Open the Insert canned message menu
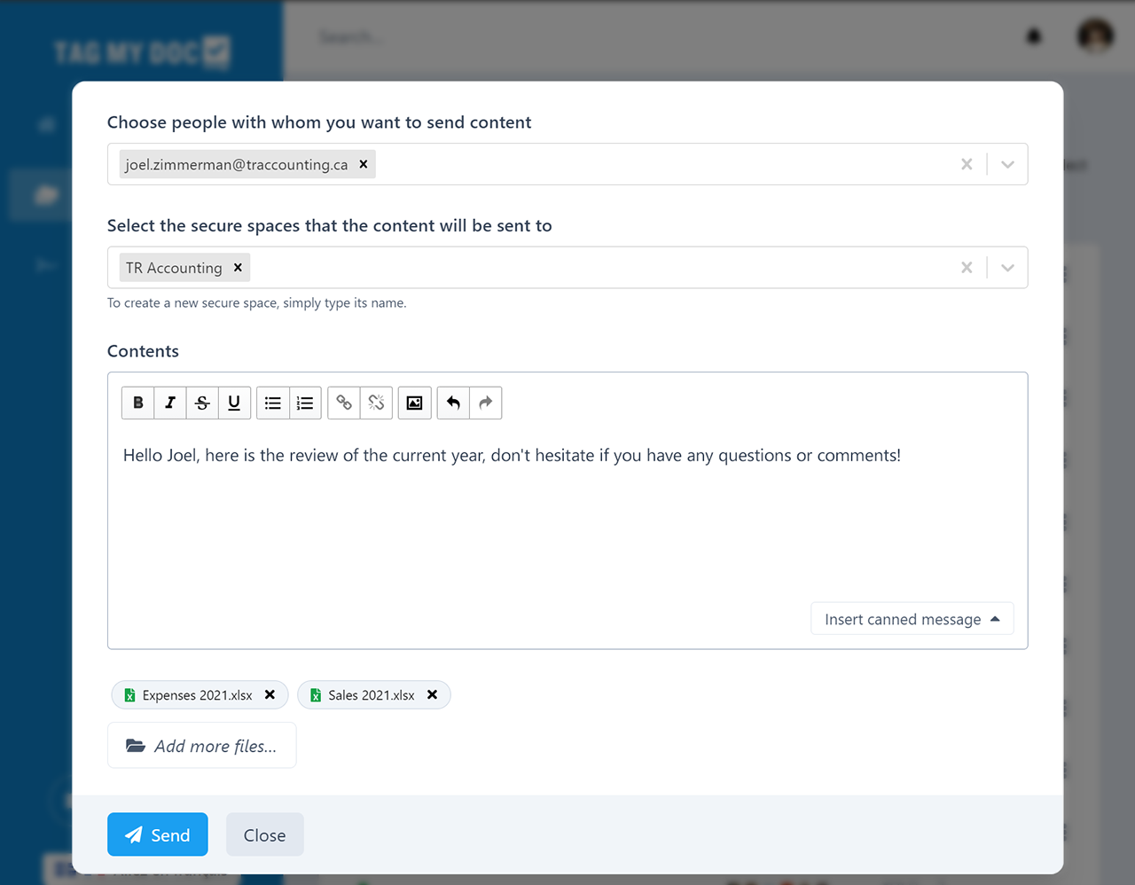 pyautogui.click(x=912, y=619)
